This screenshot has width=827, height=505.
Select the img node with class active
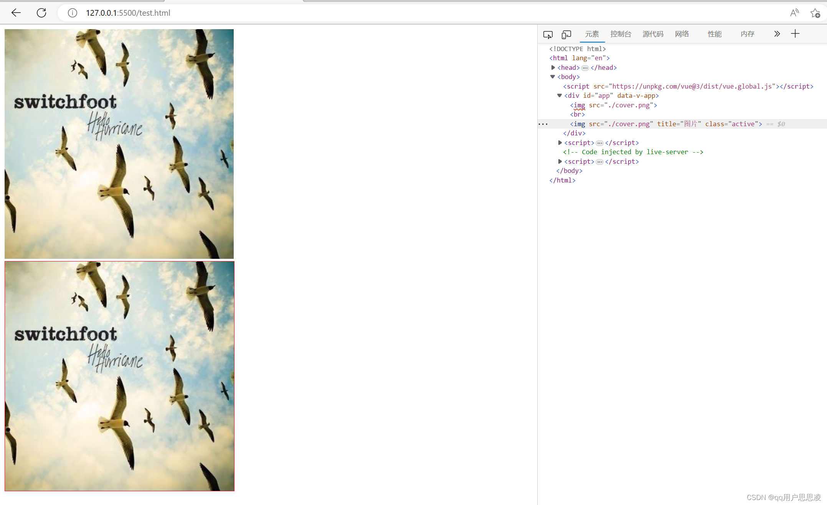tap(666, 124)
